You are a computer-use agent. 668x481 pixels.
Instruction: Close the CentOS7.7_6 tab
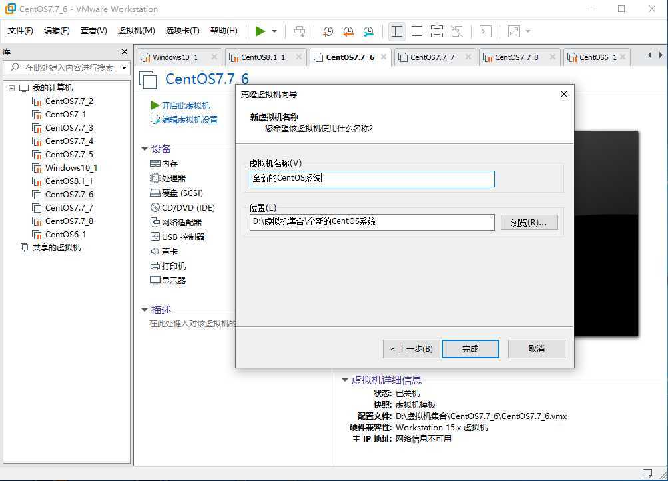(384, 57)
